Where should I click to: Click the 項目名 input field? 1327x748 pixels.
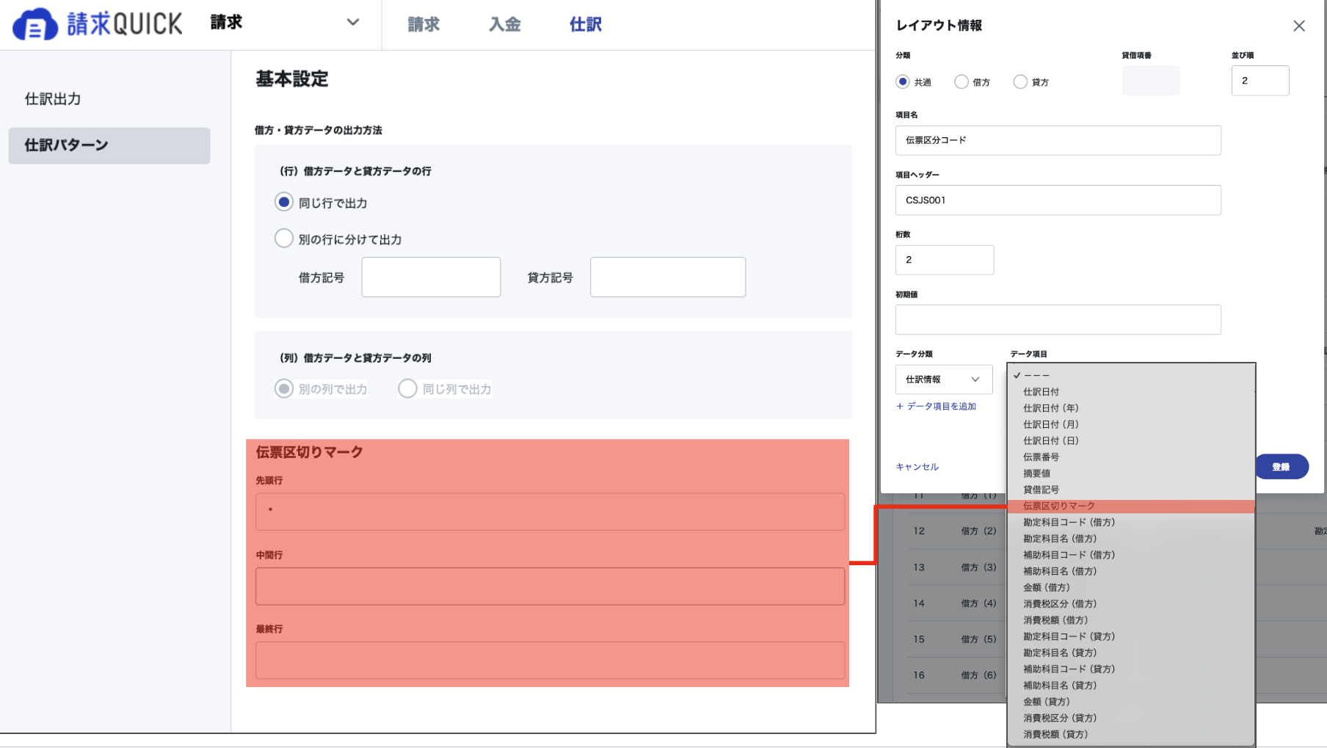[x=1058, y=140]
